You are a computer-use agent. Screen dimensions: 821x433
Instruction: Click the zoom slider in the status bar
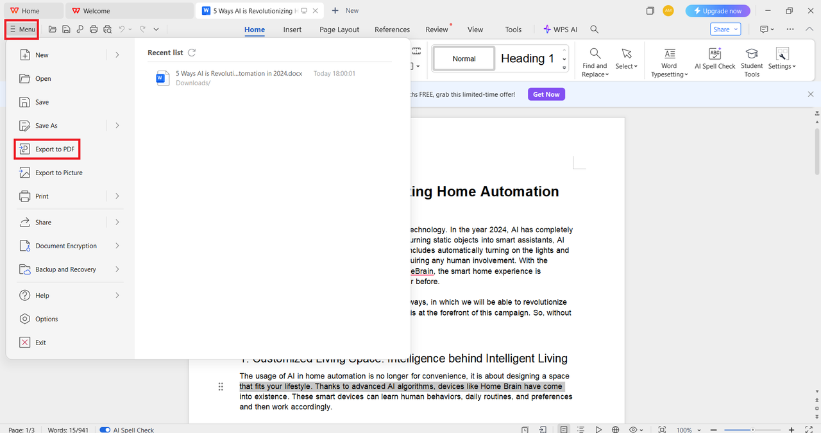tap(752, 430)
